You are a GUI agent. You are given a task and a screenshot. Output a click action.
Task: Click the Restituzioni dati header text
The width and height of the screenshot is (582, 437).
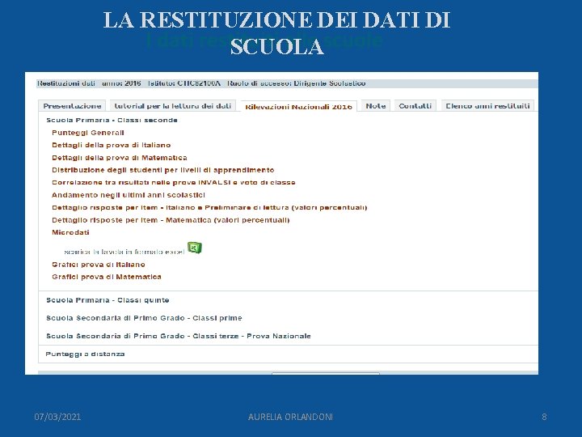coord(66,83)
